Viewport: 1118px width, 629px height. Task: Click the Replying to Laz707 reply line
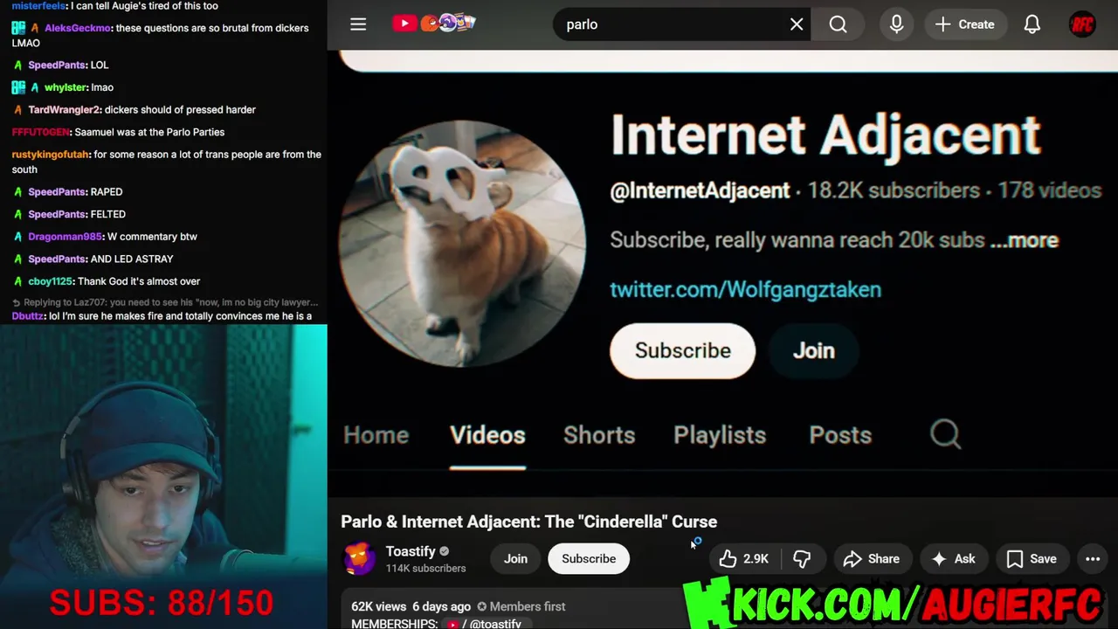[165, 302]
